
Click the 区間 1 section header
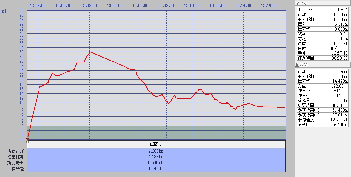[x=156, y=144]
